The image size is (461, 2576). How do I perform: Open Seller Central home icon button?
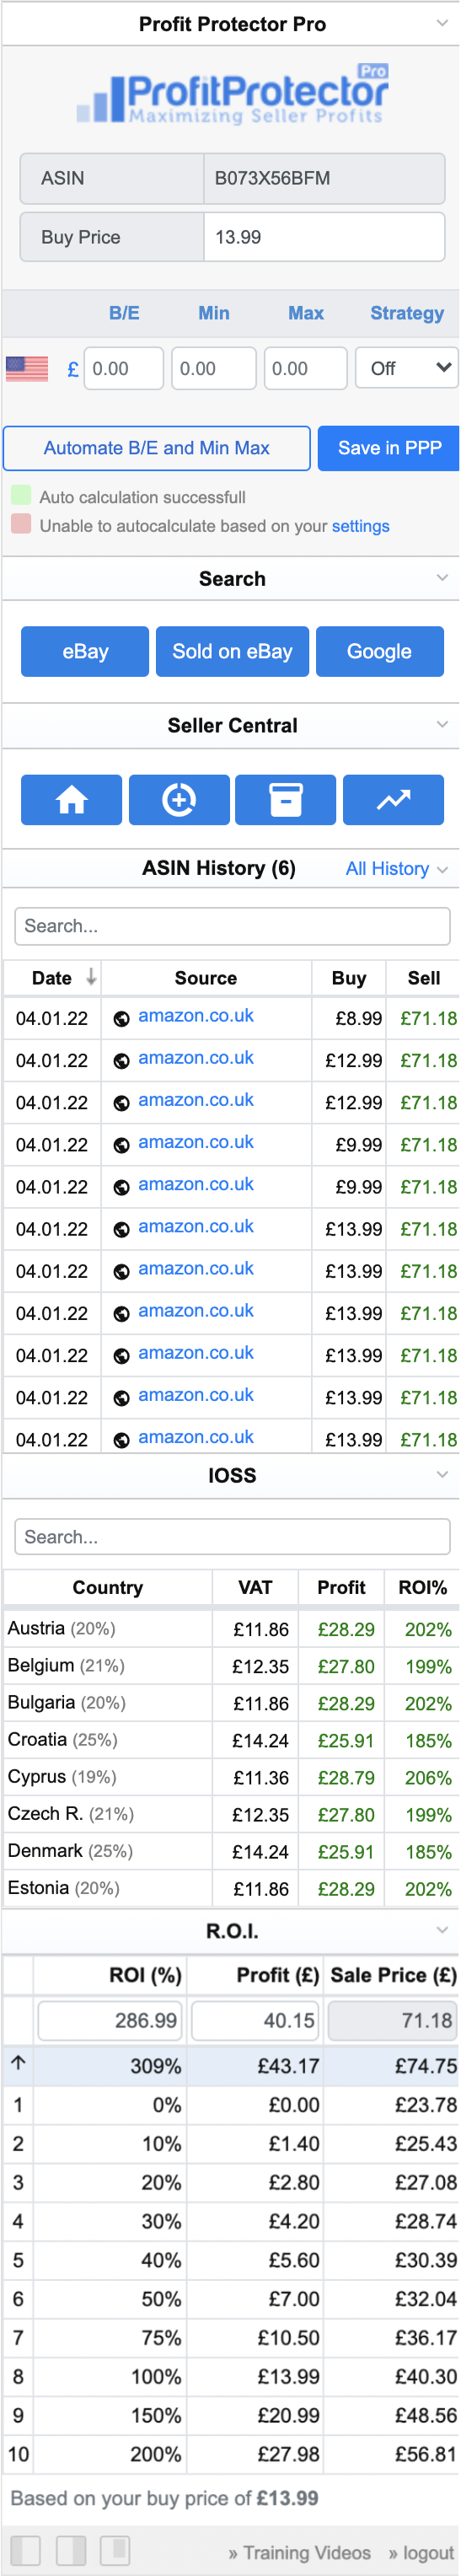[x=72, y=800]
